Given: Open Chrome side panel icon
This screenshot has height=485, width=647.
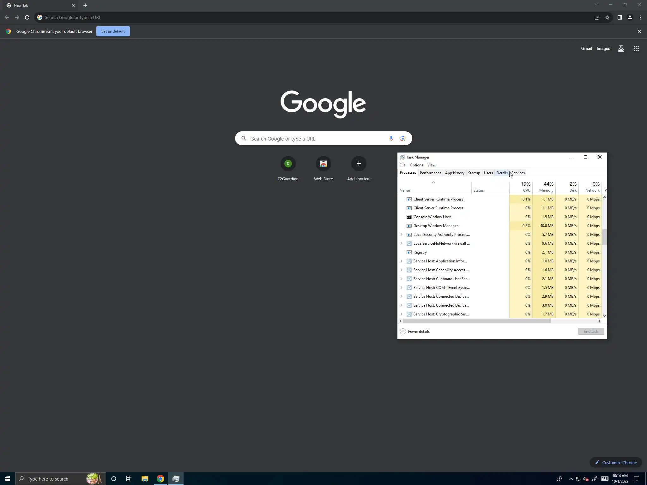Looking at the screenshot, I should (620, 17).
